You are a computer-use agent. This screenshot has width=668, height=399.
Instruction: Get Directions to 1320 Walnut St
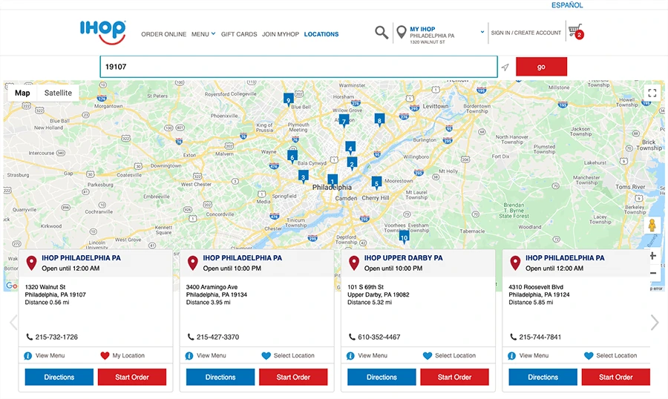(x=59, y=377)
